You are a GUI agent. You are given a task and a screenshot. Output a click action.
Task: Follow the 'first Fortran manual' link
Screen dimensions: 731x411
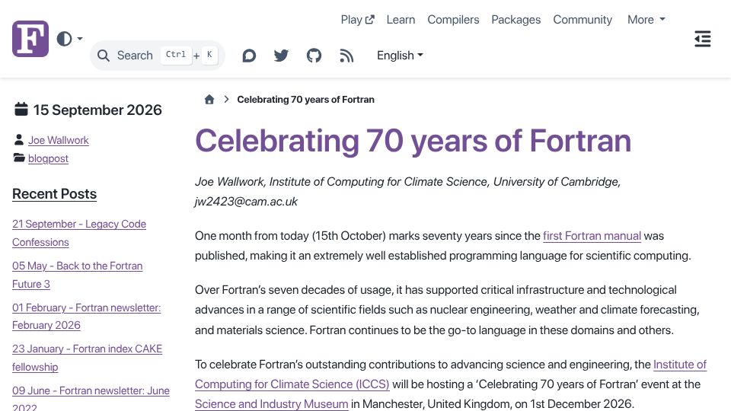pyautogui.click(x=592, y=236)
